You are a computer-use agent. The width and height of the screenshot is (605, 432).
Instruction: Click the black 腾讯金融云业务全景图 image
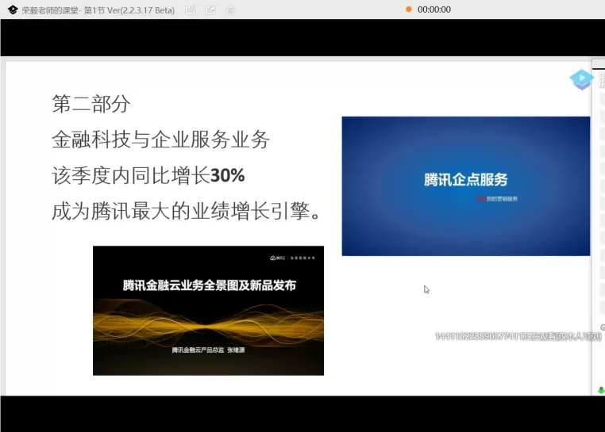click(208, 311)
